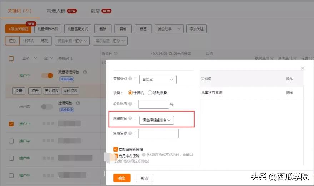Image resolution: width=314 pixels, height=186 pixels.
Task: Switch to the 精选人群 tab
Action: [x=62, y=11]
